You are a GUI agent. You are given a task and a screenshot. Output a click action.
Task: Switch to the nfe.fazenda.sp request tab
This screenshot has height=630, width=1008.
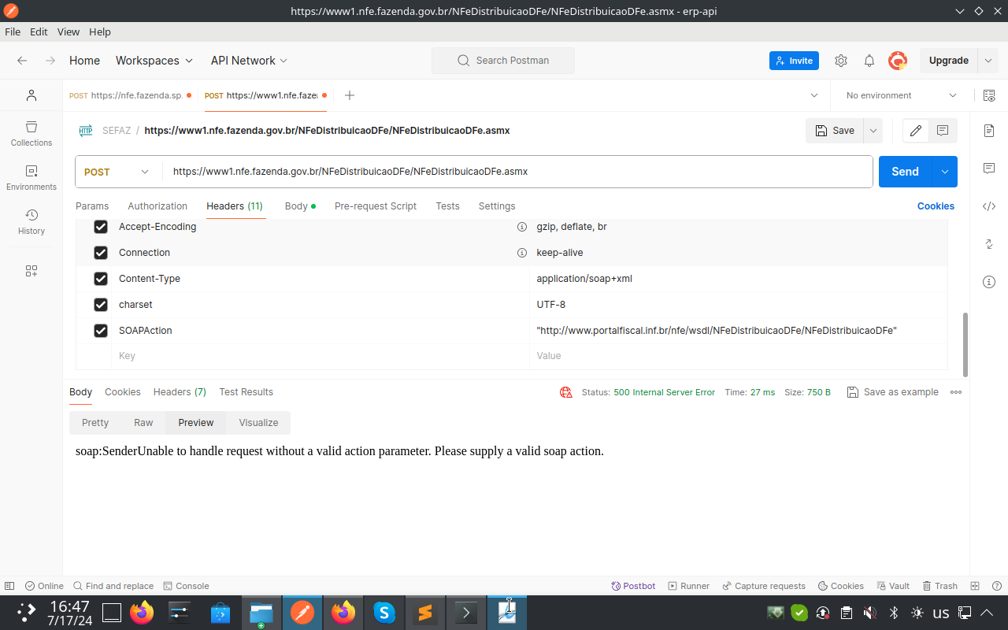pos(130,95)
